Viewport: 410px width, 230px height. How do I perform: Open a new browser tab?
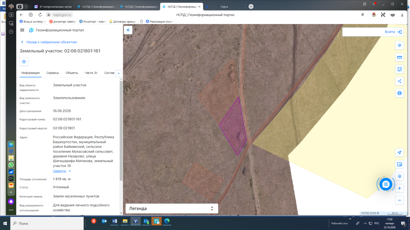[x=251, y=6]
